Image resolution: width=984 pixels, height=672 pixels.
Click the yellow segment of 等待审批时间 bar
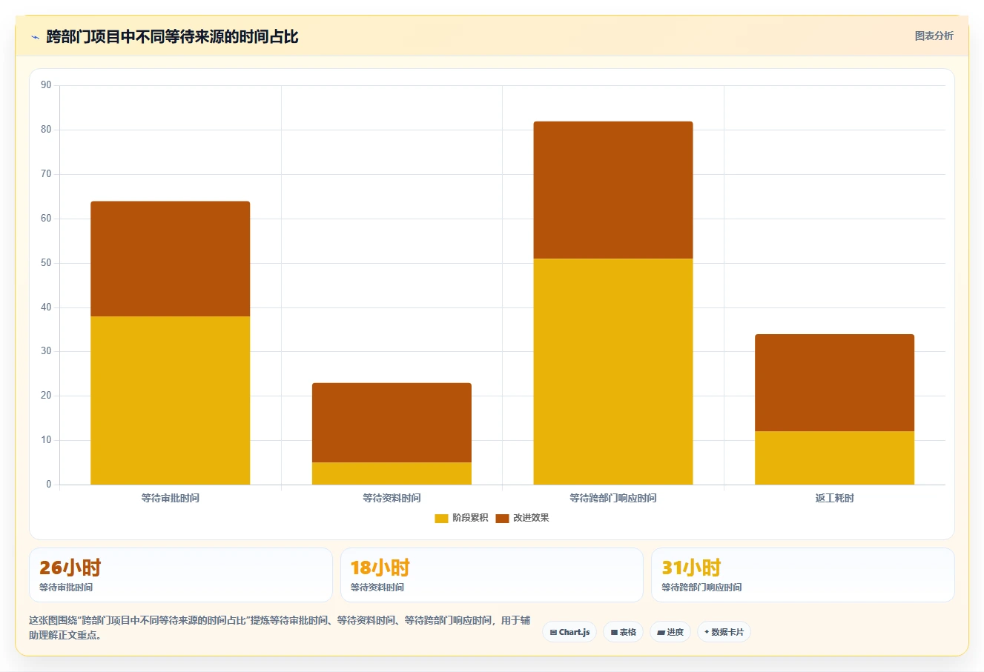pyautogui.click(x=170, y=401)
